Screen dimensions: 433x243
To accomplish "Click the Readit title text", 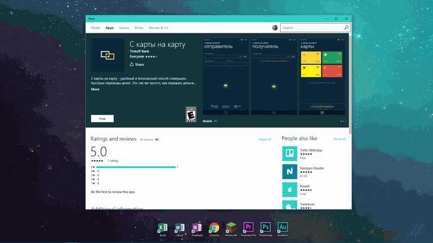I will pyautogui.click(x=305, y=186).
